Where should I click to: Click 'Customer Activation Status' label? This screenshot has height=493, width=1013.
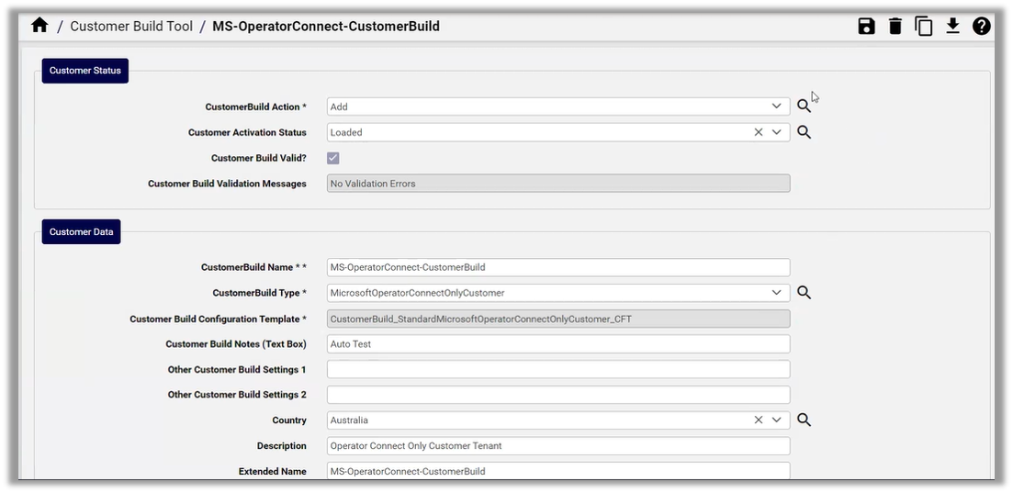coord(247,132)
